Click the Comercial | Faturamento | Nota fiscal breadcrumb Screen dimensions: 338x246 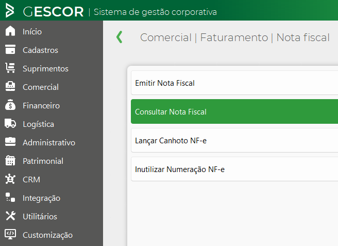235,37
